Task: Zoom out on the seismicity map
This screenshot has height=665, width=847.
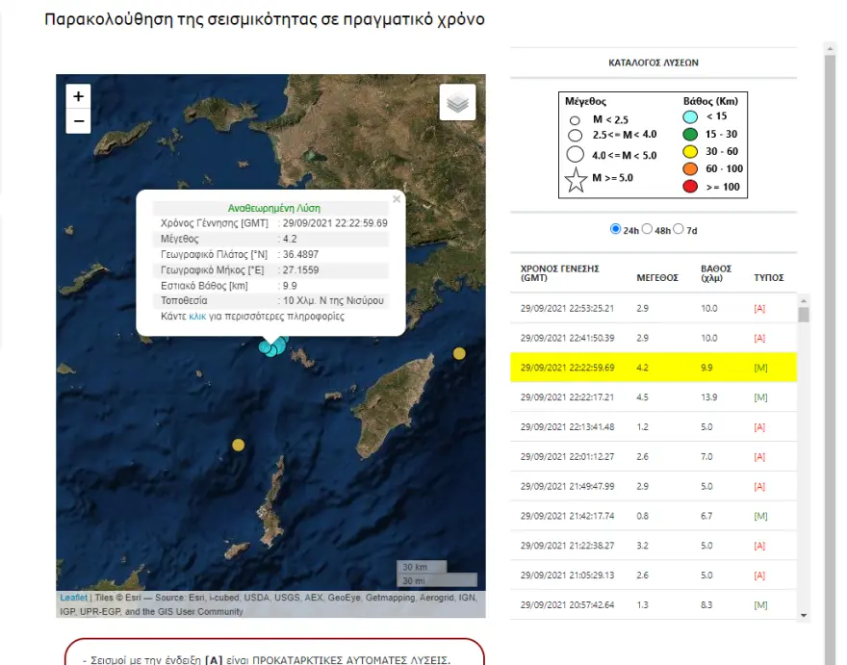Action: pos(79,121)
